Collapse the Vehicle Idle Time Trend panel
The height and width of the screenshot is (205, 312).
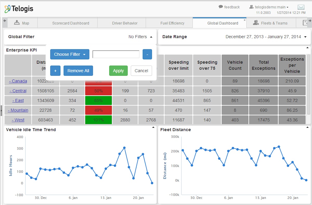[153, 128]
